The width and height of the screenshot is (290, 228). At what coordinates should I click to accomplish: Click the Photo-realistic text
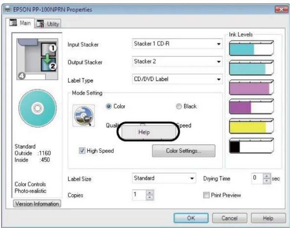(30, 191)
